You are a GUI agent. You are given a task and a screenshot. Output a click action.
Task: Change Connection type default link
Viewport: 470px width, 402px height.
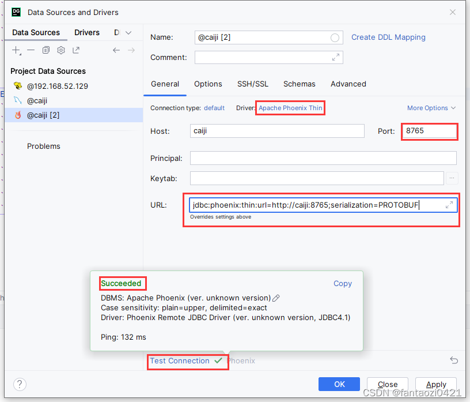[x=214, y=108]
